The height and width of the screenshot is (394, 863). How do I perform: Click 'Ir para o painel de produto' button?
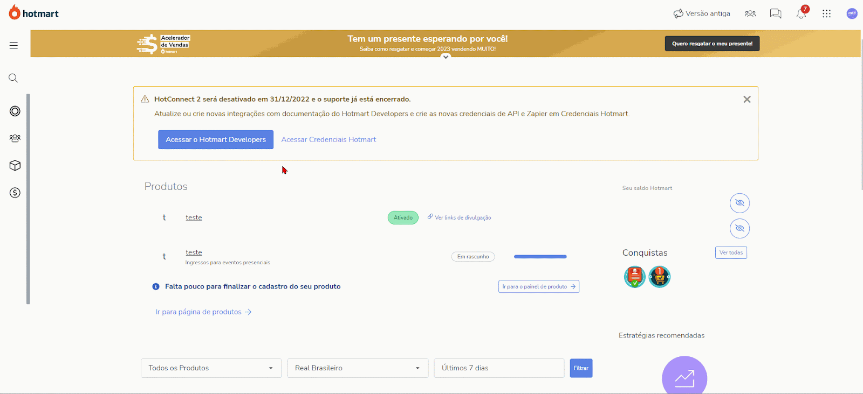539,286
